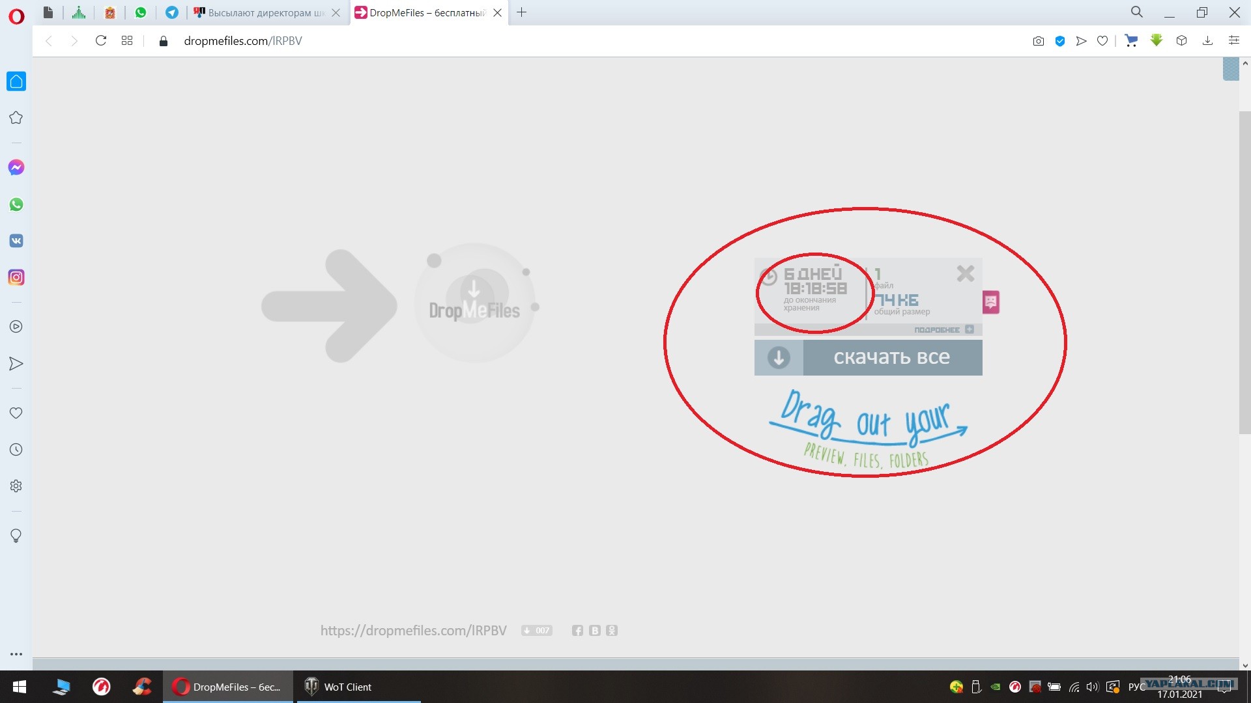Share link on VKontakte
1251x703 pixels.
pyautogui.click(x=594, y=631)
